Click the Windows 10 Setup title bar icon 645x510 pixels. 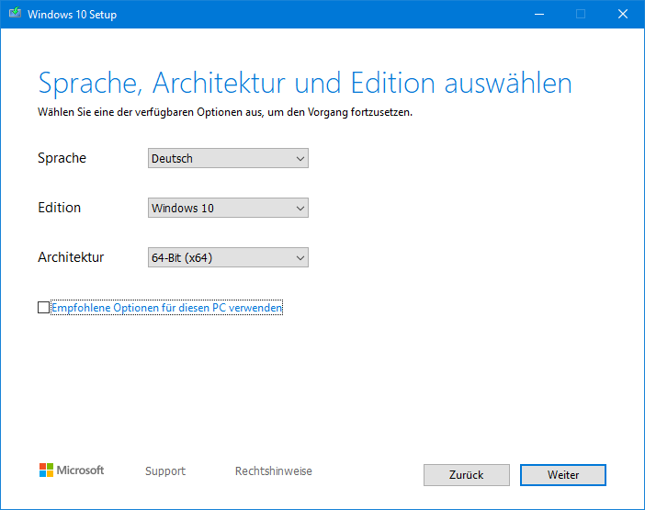click(16, 13)
